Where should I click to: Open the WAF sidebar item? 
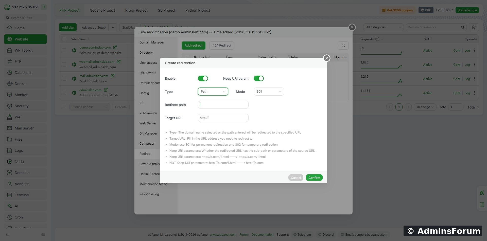(x=25, y=117)
